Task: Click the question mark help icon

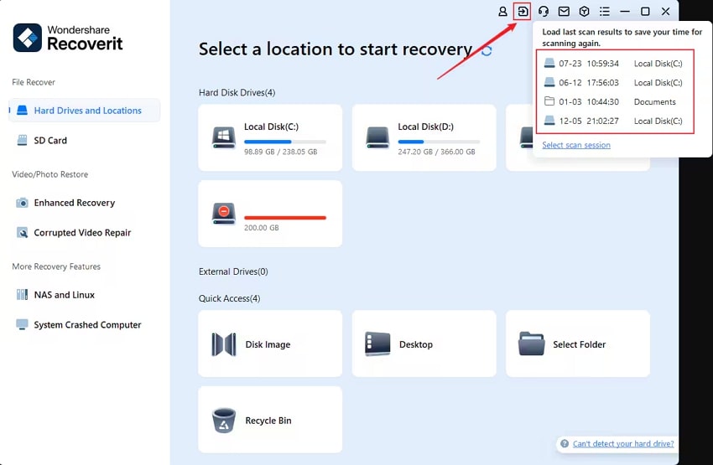Action: tap(565, 444)
